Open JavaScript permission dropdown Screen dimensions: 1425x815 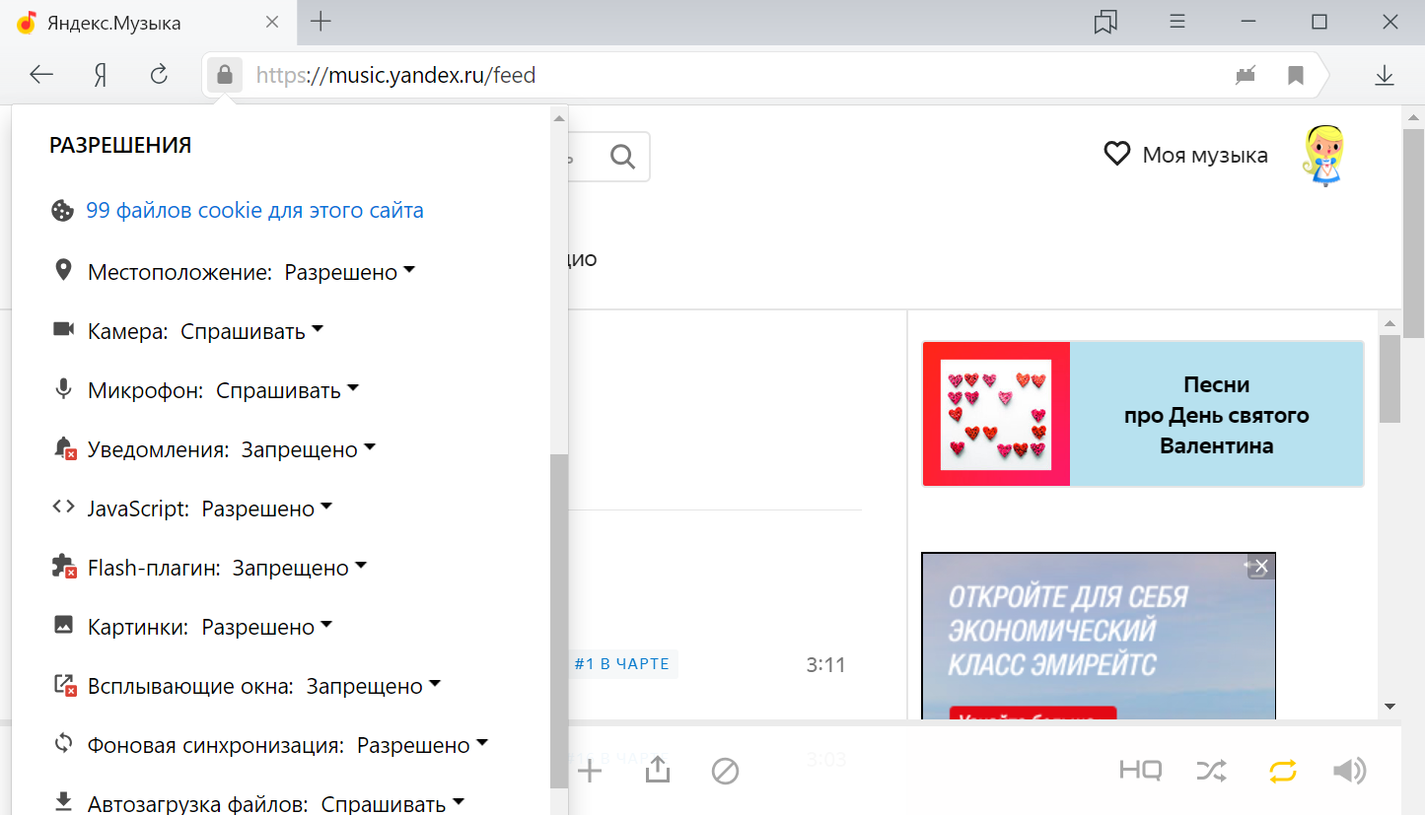[x=267, y=509]
